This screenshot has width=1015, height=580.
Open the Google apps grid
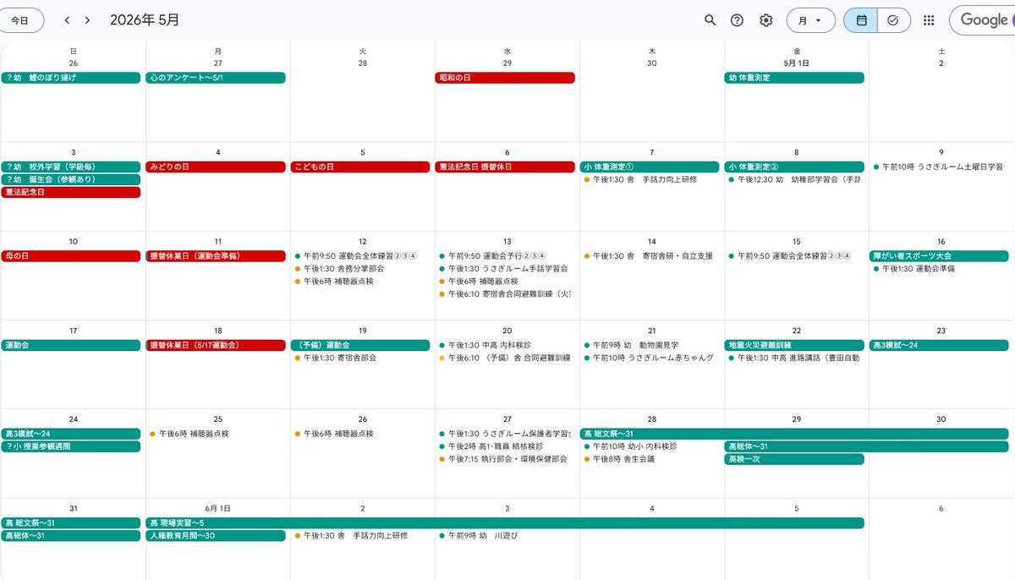click(929, 20)
